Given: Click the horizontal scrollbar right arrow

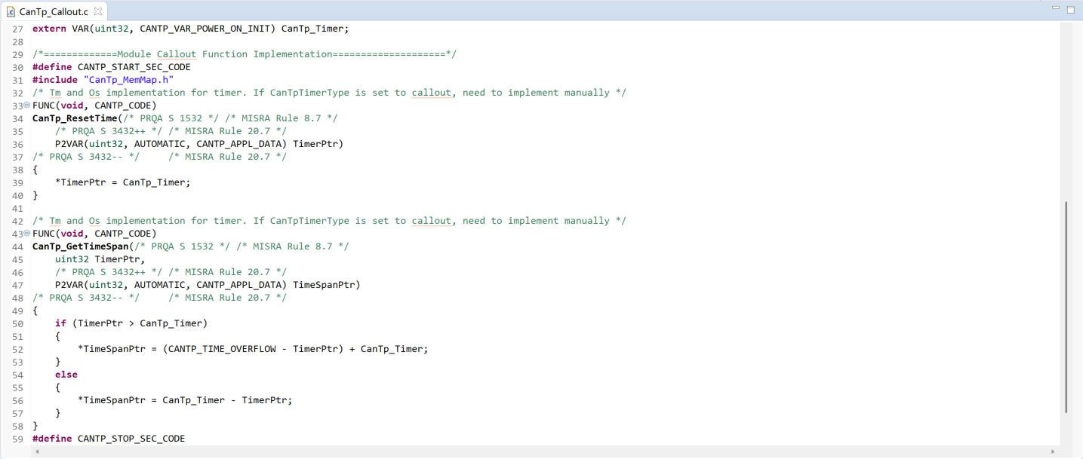Looking at the screenshot, I should (1053, 452).
